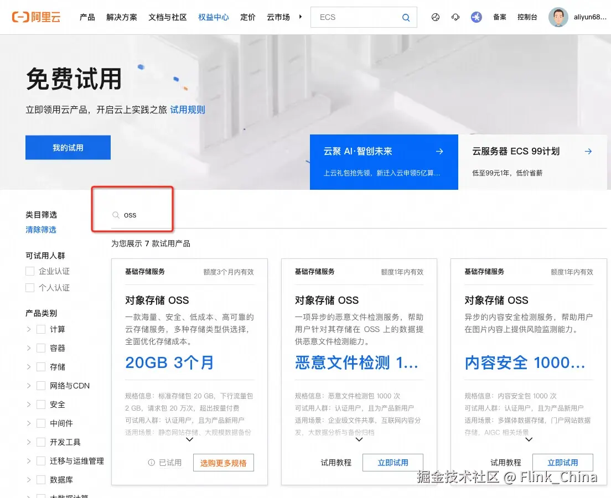The width and height of the screenshot is (611, 498).
Task: Open 试用教程 on 内容安全 card
Action: point(506,463)
